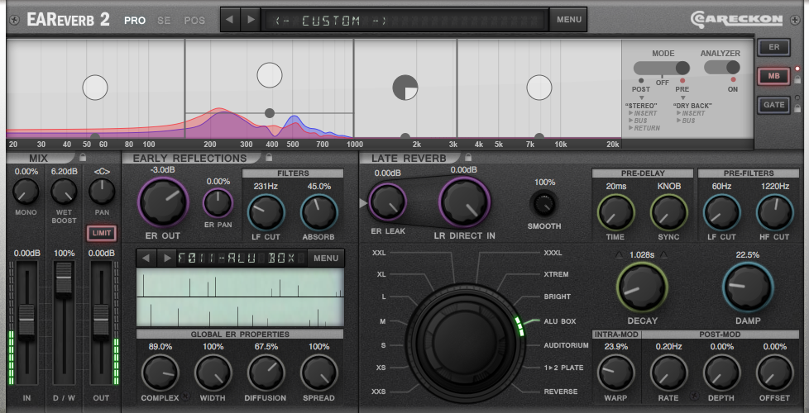Click the SMOOTH knob
The image size is (809, 413).
click(543, 205)
